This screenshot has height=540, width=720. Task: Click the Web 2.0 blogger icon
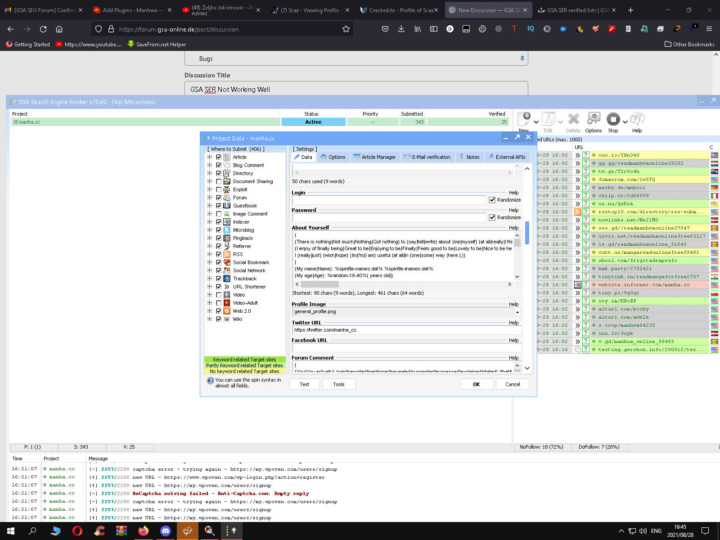227,311
